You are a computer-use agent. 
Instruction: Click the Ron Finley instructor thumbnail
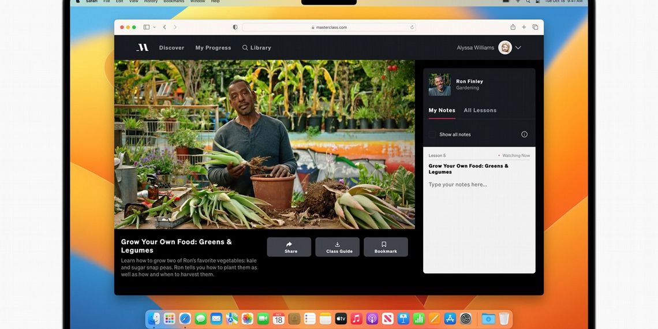pos(439,85)
